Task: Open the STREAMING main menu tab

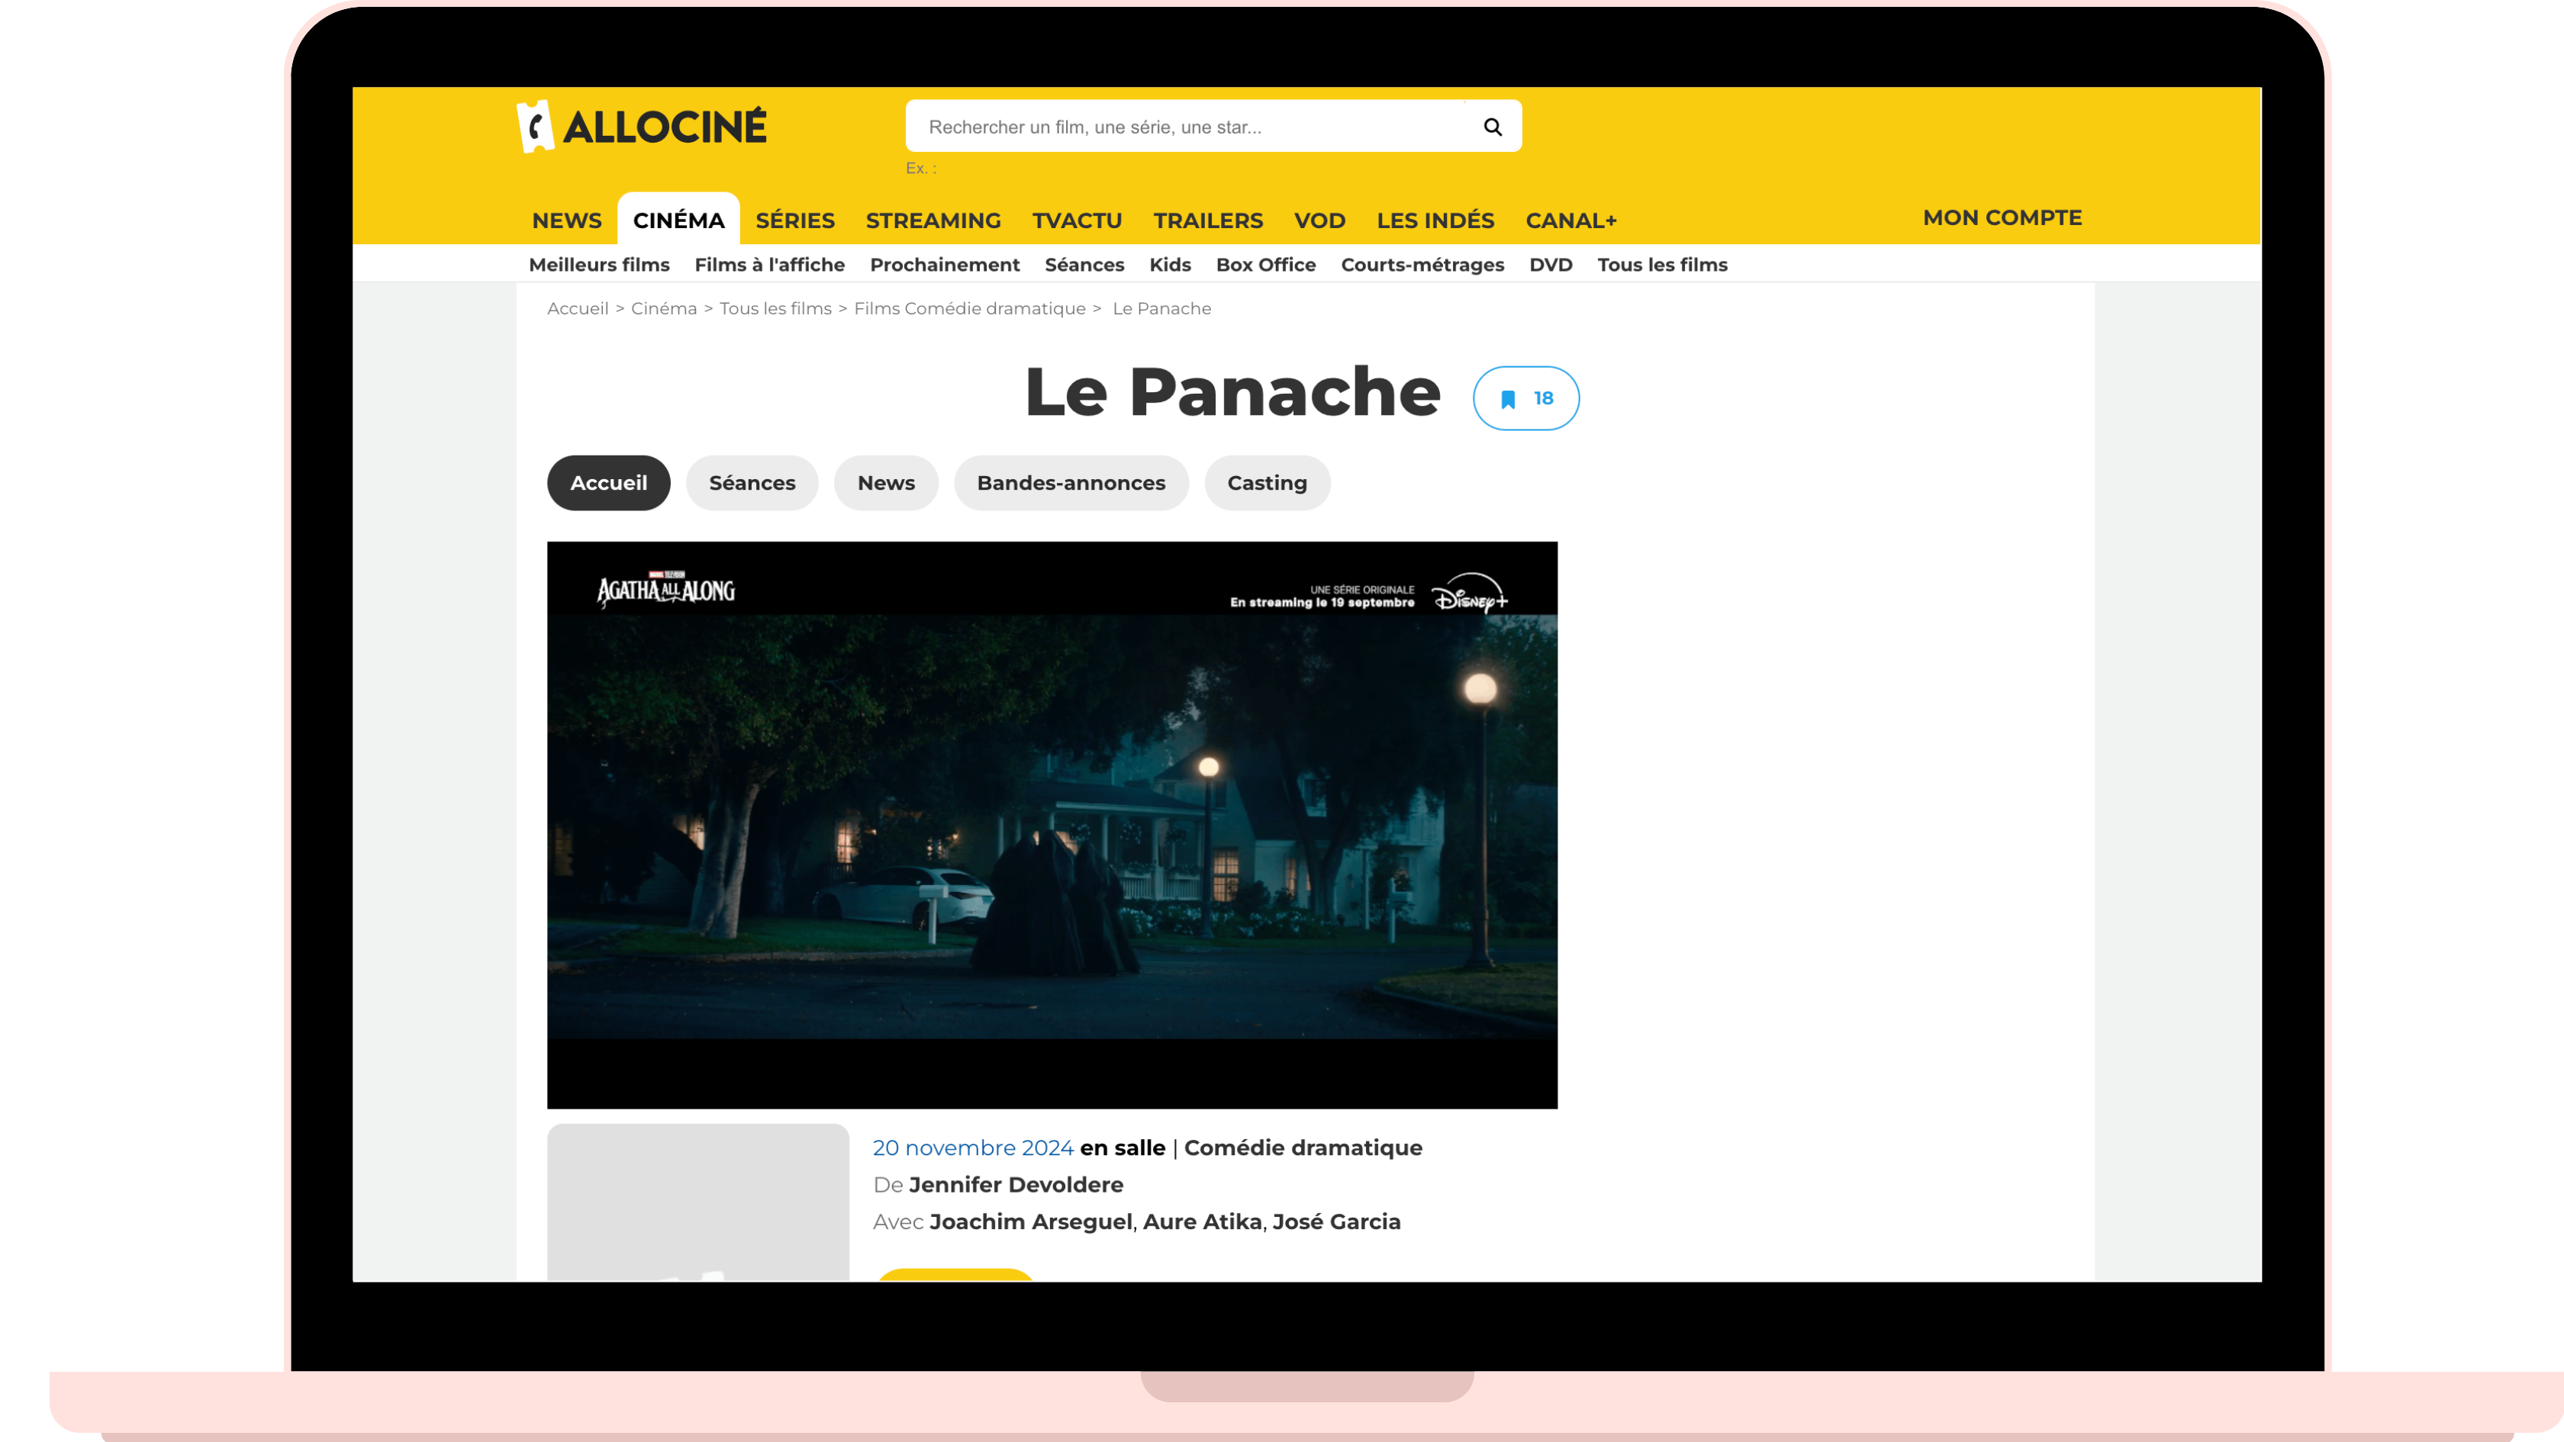Action: 933,220
